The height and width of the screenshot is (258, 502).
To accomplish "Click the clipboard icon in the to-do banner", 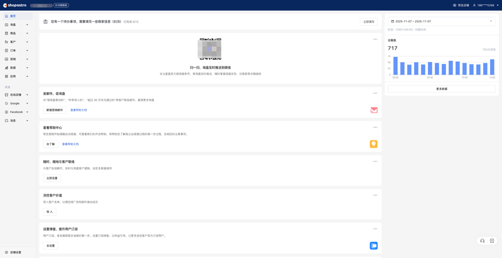I will pos(45,22).
